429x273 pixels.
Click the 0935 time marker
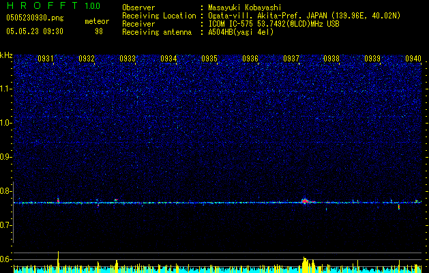click(x=209, y=59)
